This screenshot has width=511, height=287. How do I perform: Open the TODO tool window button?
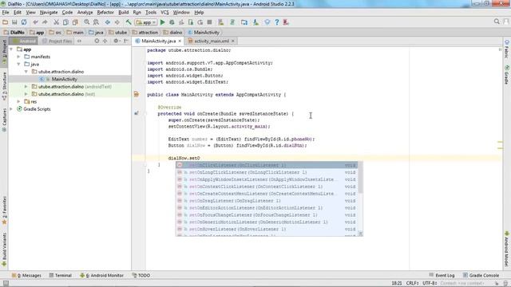click(x=141, y=275)
